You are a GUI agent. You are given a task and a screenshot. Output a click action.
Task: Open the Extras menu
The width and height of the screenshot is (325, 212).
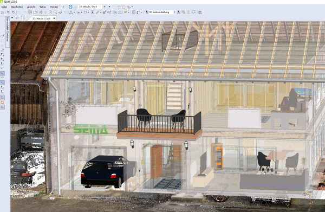(x=43, y=7)
